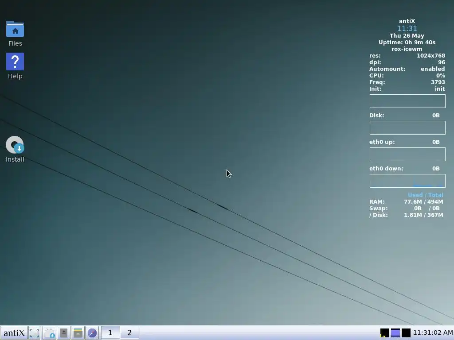The width and height of the screenshot is (454, 340).
Task: Click the 'Uptime: 0h 9m 40s' line
Action: (x=407, y=42)
